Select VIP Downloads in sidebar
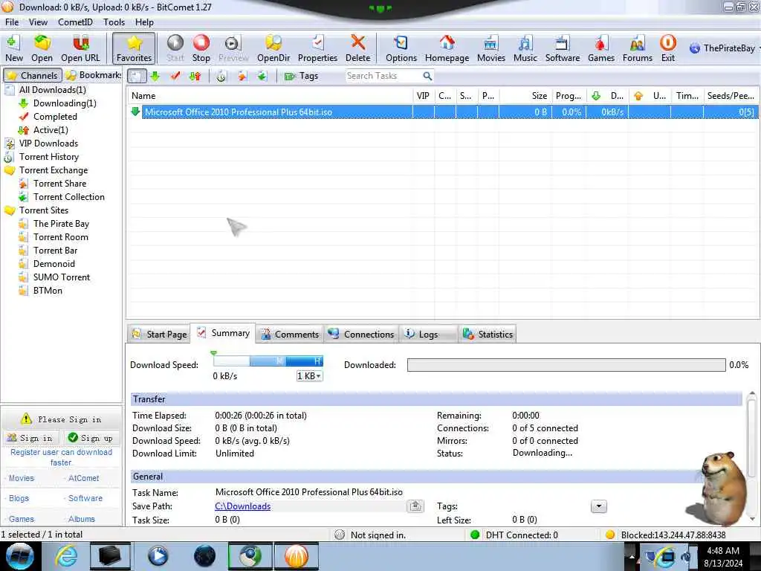 48,143
